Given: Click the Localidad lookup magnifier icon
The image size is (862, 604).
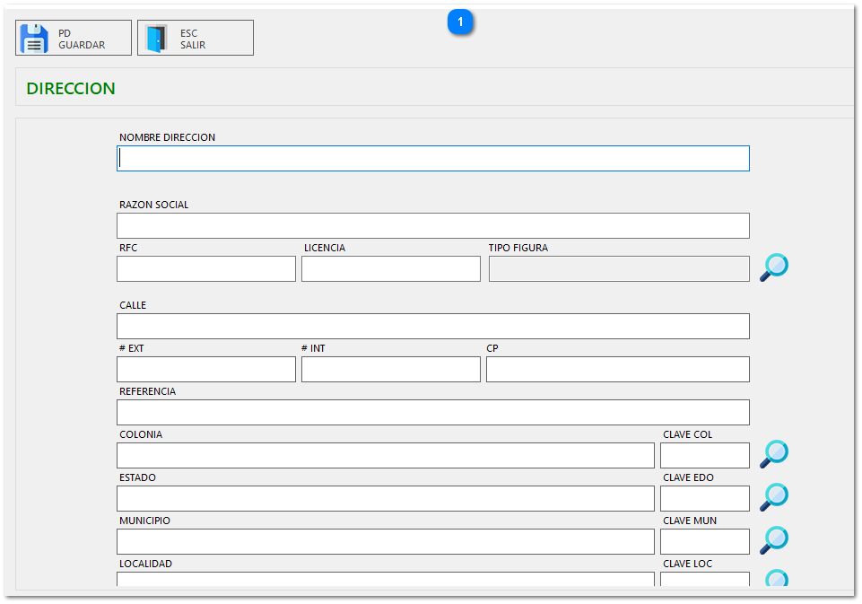Looking at the screenshot, I should click(775, 579).
